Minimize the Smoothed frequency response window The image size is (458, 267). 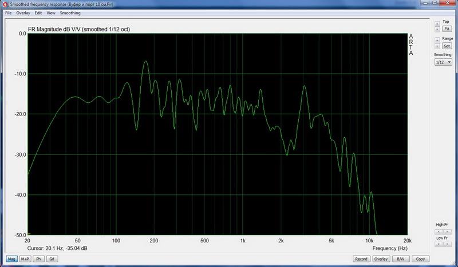[x=425, y=3]
